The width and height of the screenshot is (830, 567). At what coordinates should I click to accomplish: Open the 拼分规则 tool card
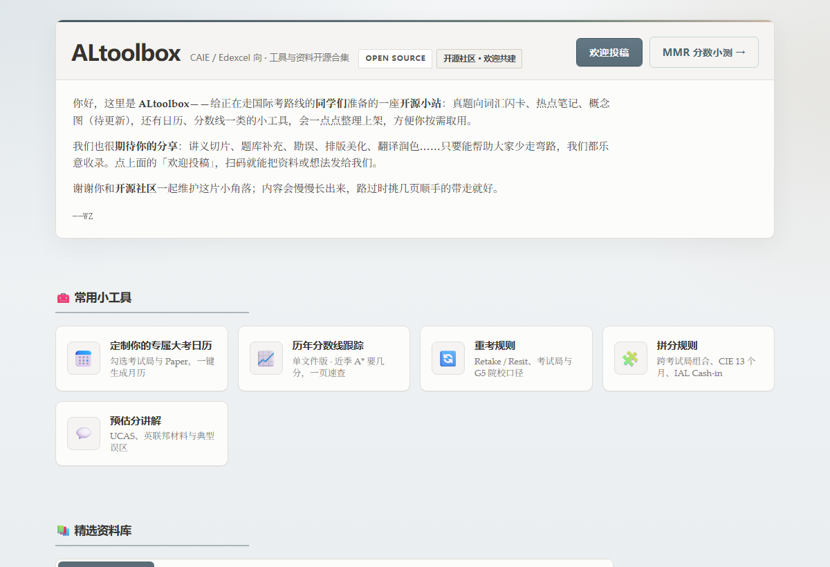688,358
